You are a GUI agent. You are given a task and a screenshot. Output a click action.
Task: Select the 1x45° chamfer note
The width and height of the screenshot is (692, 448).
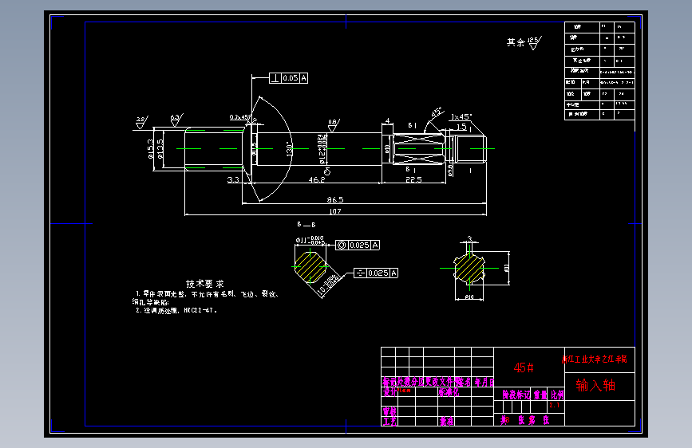tap(461, 117)
